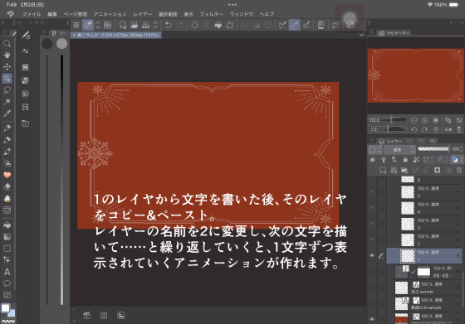Toggle visibility of the red background layer
The image size is (465, 324).
(372, 319)
